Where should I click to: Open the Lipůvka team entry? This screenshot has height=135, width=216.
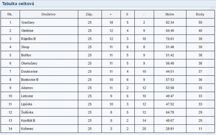click(x=27, y=104)
